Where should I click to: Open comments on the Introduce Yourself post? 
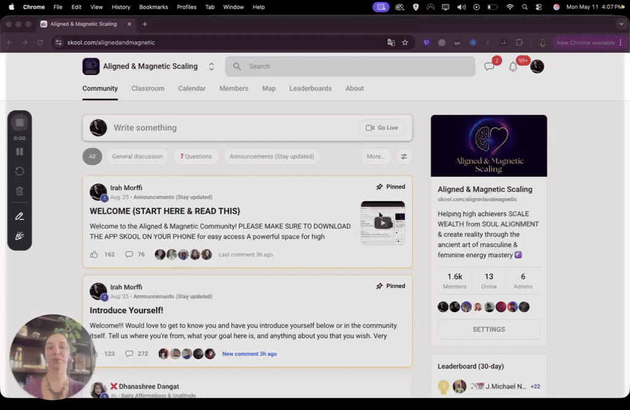(129, 354)
